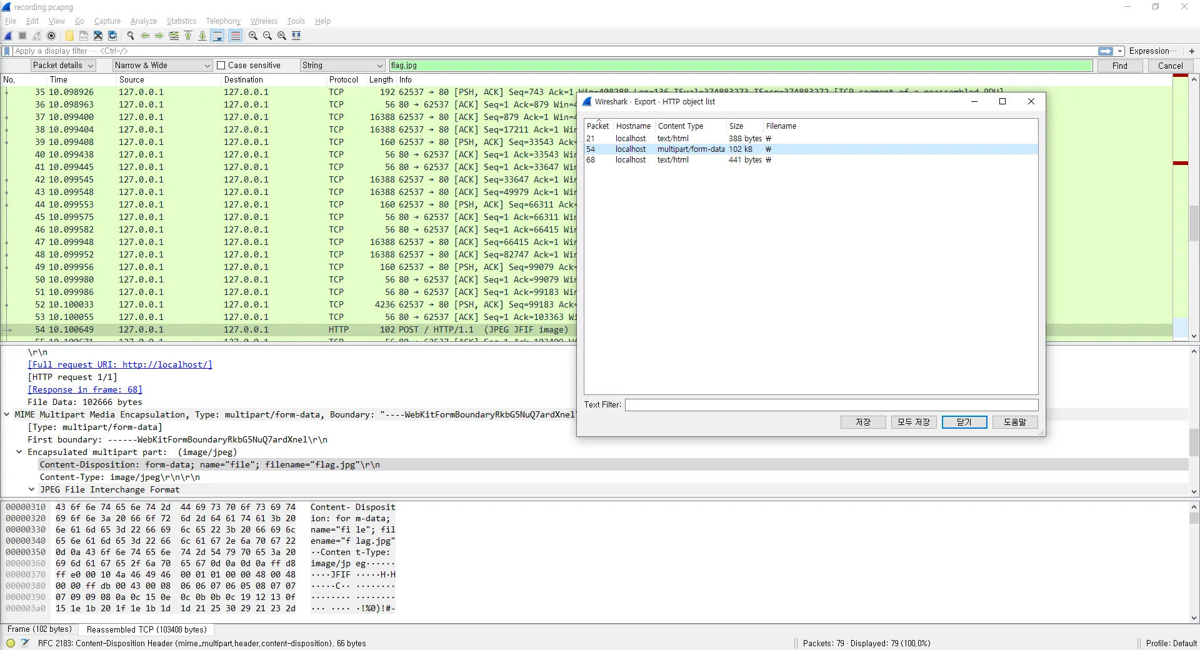Open the String search type dropdown
The width and height of the screenshot is (1200, 650).
[x=342, y=66]
